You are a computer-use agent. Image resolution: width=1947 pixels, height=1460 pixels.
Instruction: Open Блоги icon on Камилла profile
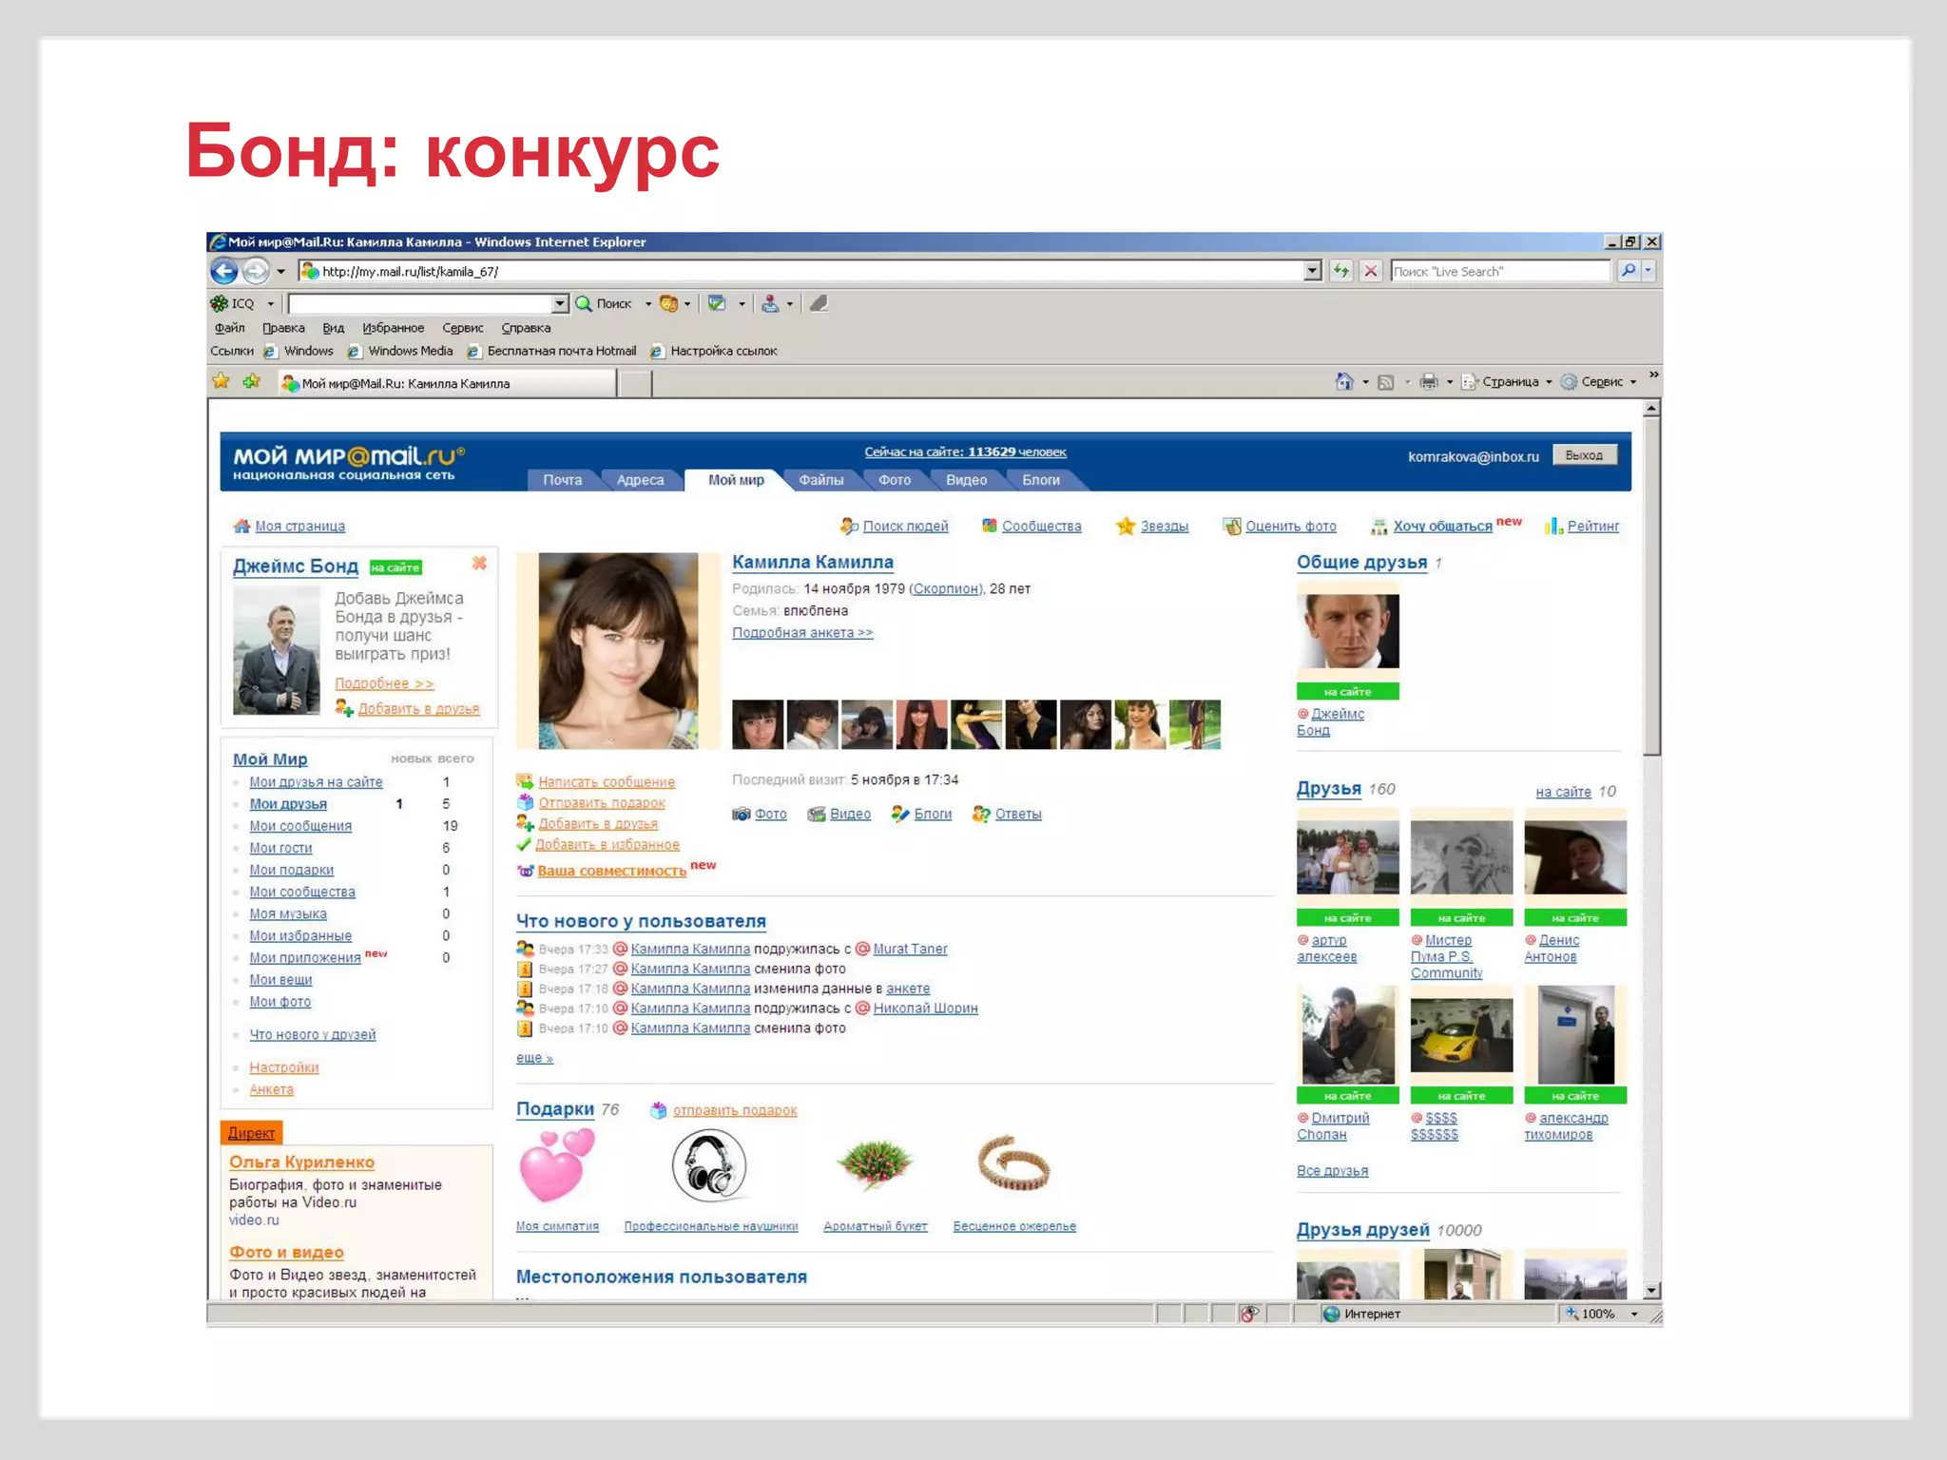coord(900,814)
